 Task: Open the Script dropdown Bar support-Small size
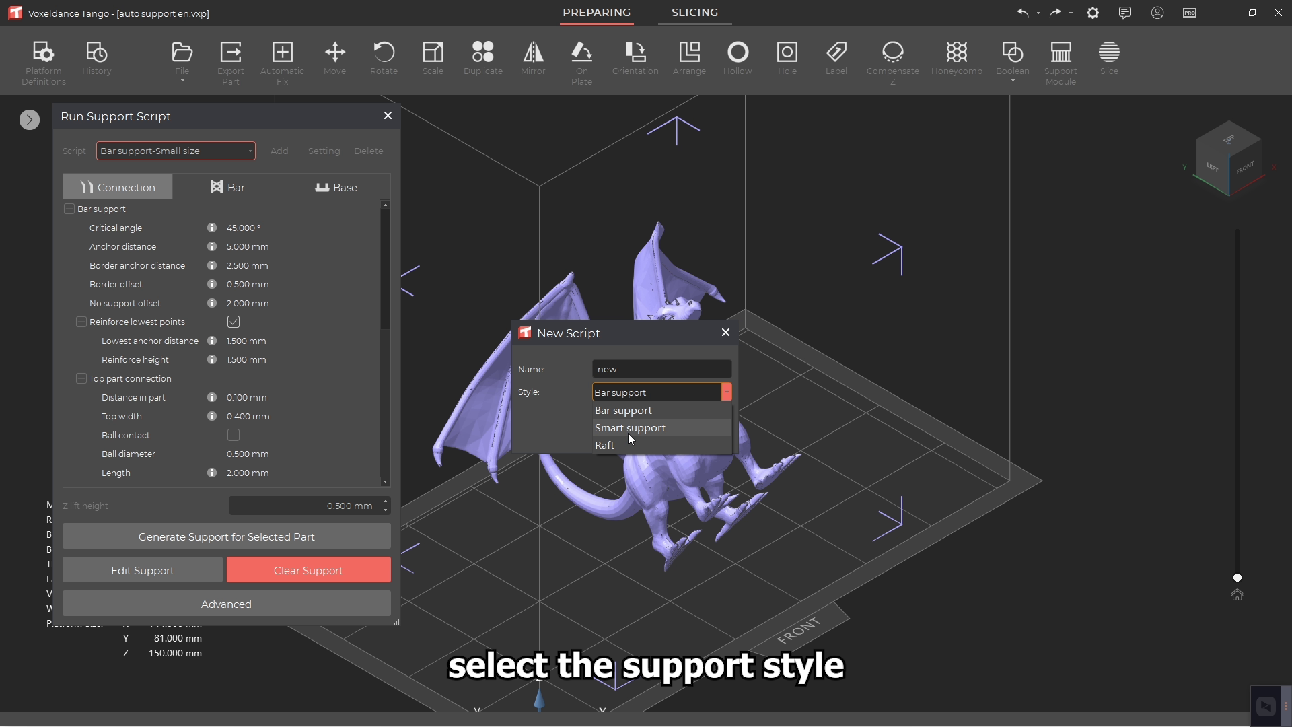[176, 151]
